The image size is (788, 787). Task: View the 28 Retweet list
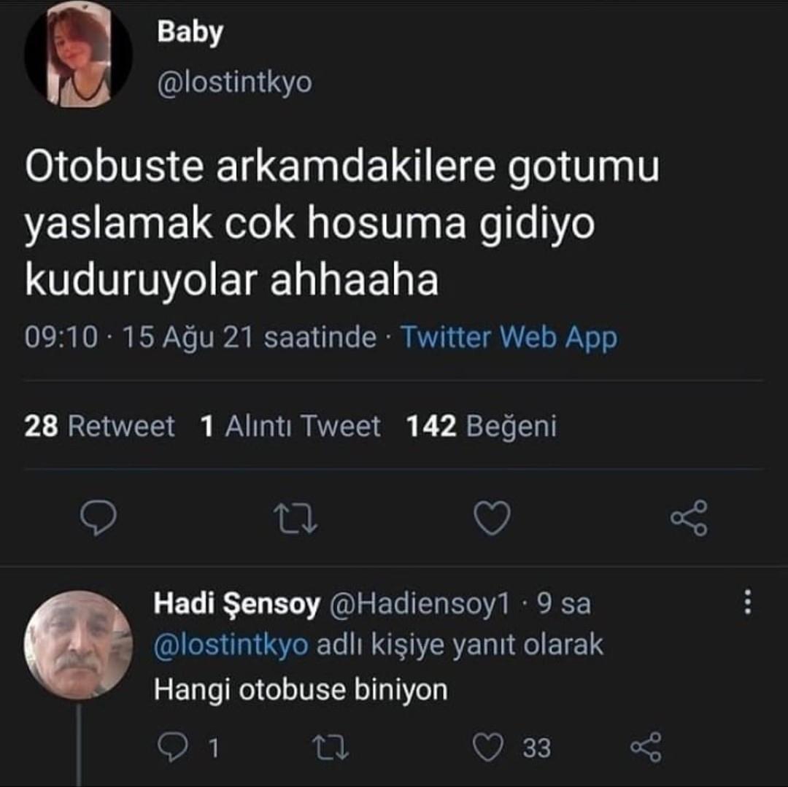[x=99, y=426]
